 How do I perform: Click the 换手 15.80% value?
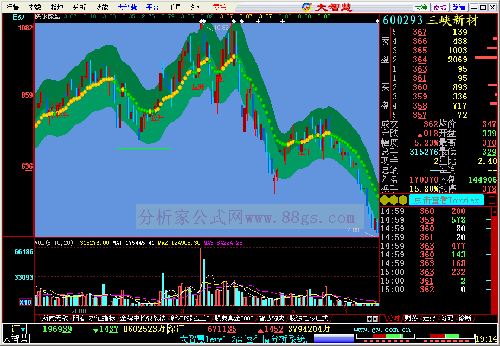click(424, 189)
